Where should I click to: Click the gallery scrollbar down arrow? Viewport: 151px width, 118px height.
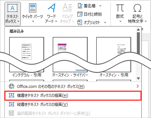click(138, 78)
